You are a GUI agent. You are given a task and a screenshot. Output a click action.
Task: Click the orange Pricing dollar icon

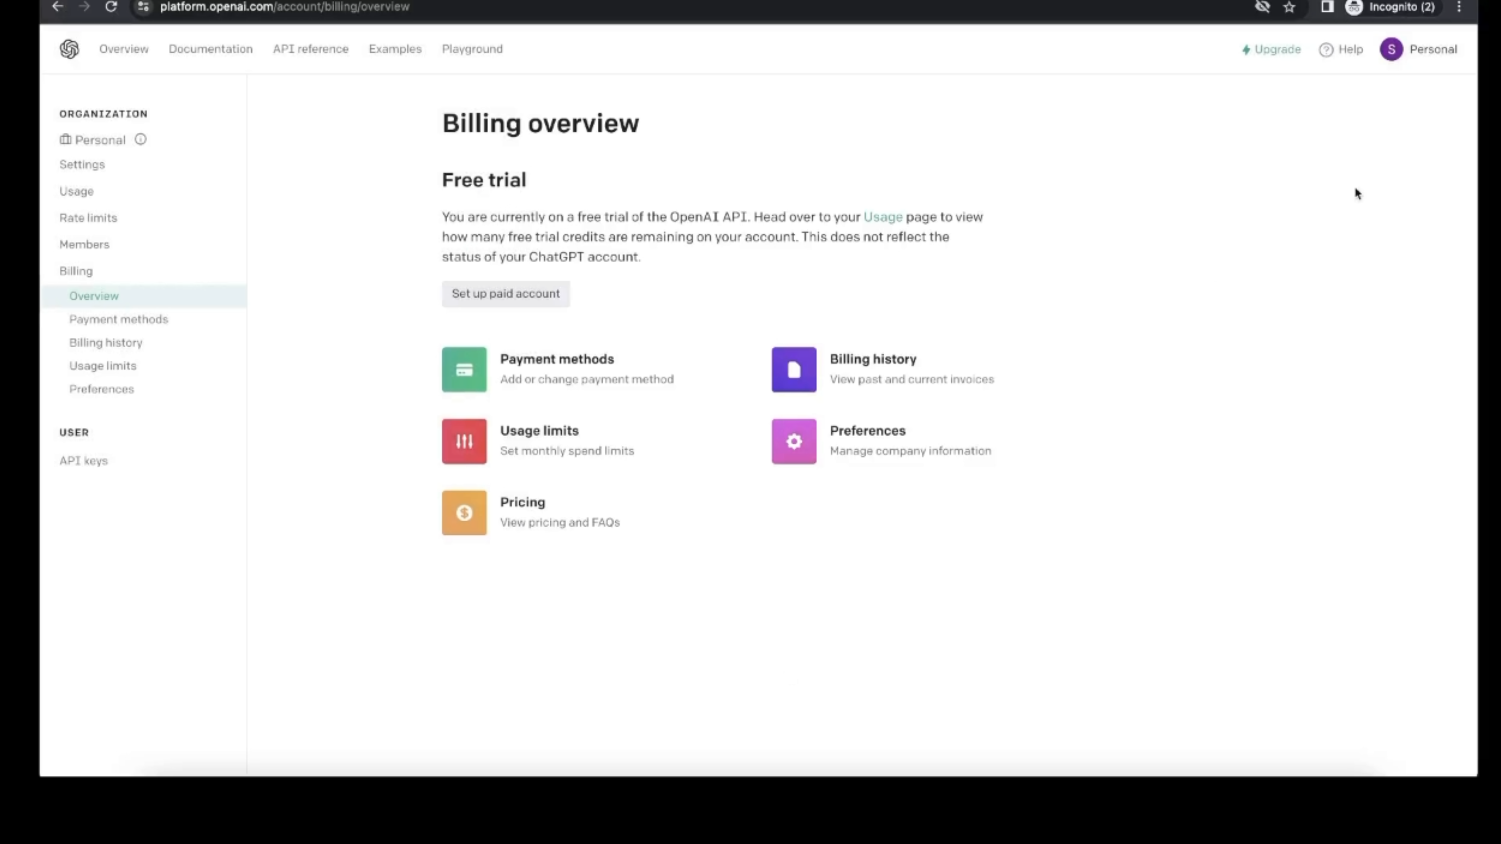(x=464, y=513)
